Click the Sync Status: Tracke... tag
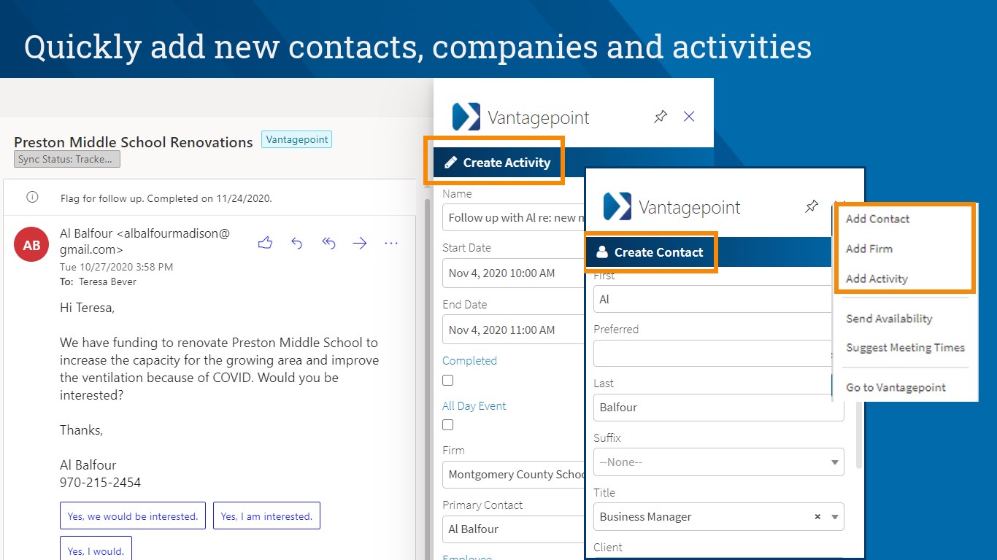The height and width of the screenshot is (560, 997). 67,159
